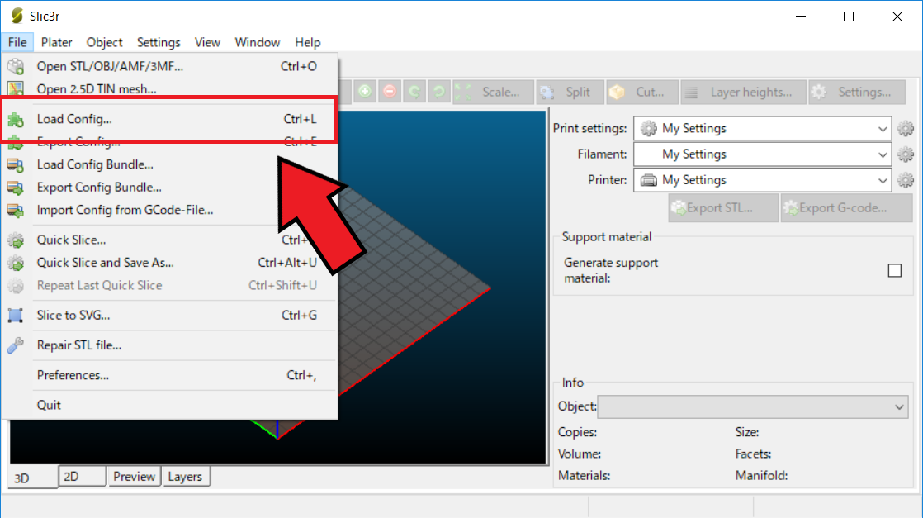Choose Quick Slice and Save As...
The image size is (923, 518).
[x=169, y=263]
